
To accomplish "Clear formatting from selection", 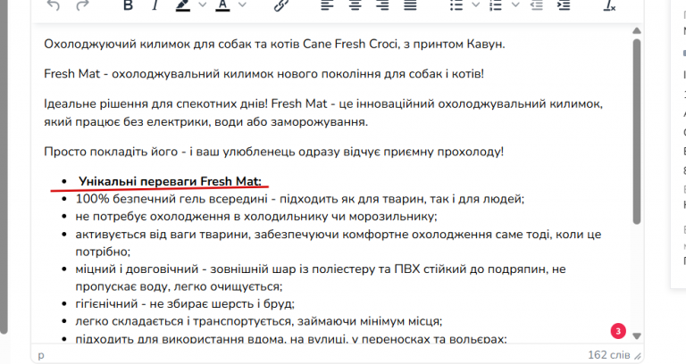I will tap(609, 4).
